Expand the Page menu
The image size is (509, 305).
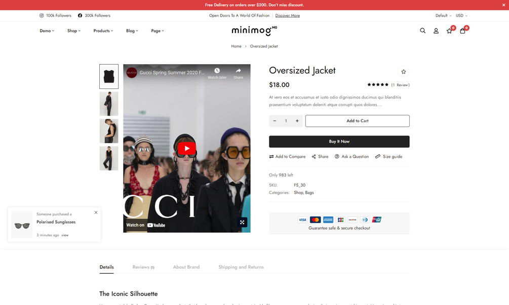(158, 31)
